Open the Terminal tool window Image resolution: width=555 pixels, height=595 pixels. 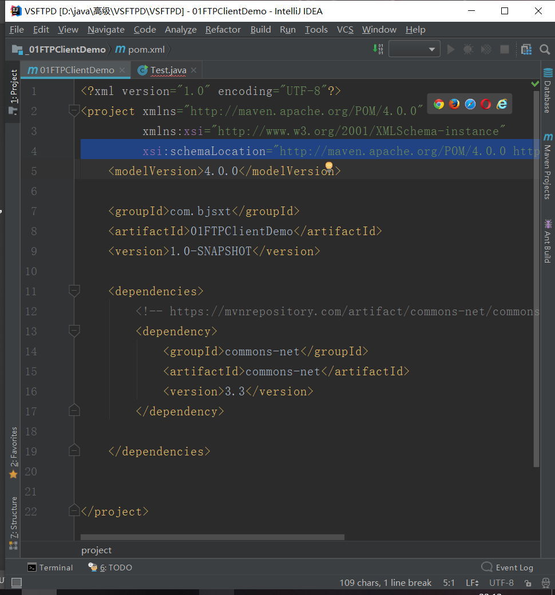[x=50, y=568]
